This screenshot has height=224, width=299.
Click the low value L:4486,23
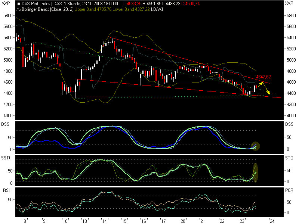point(171,4)
